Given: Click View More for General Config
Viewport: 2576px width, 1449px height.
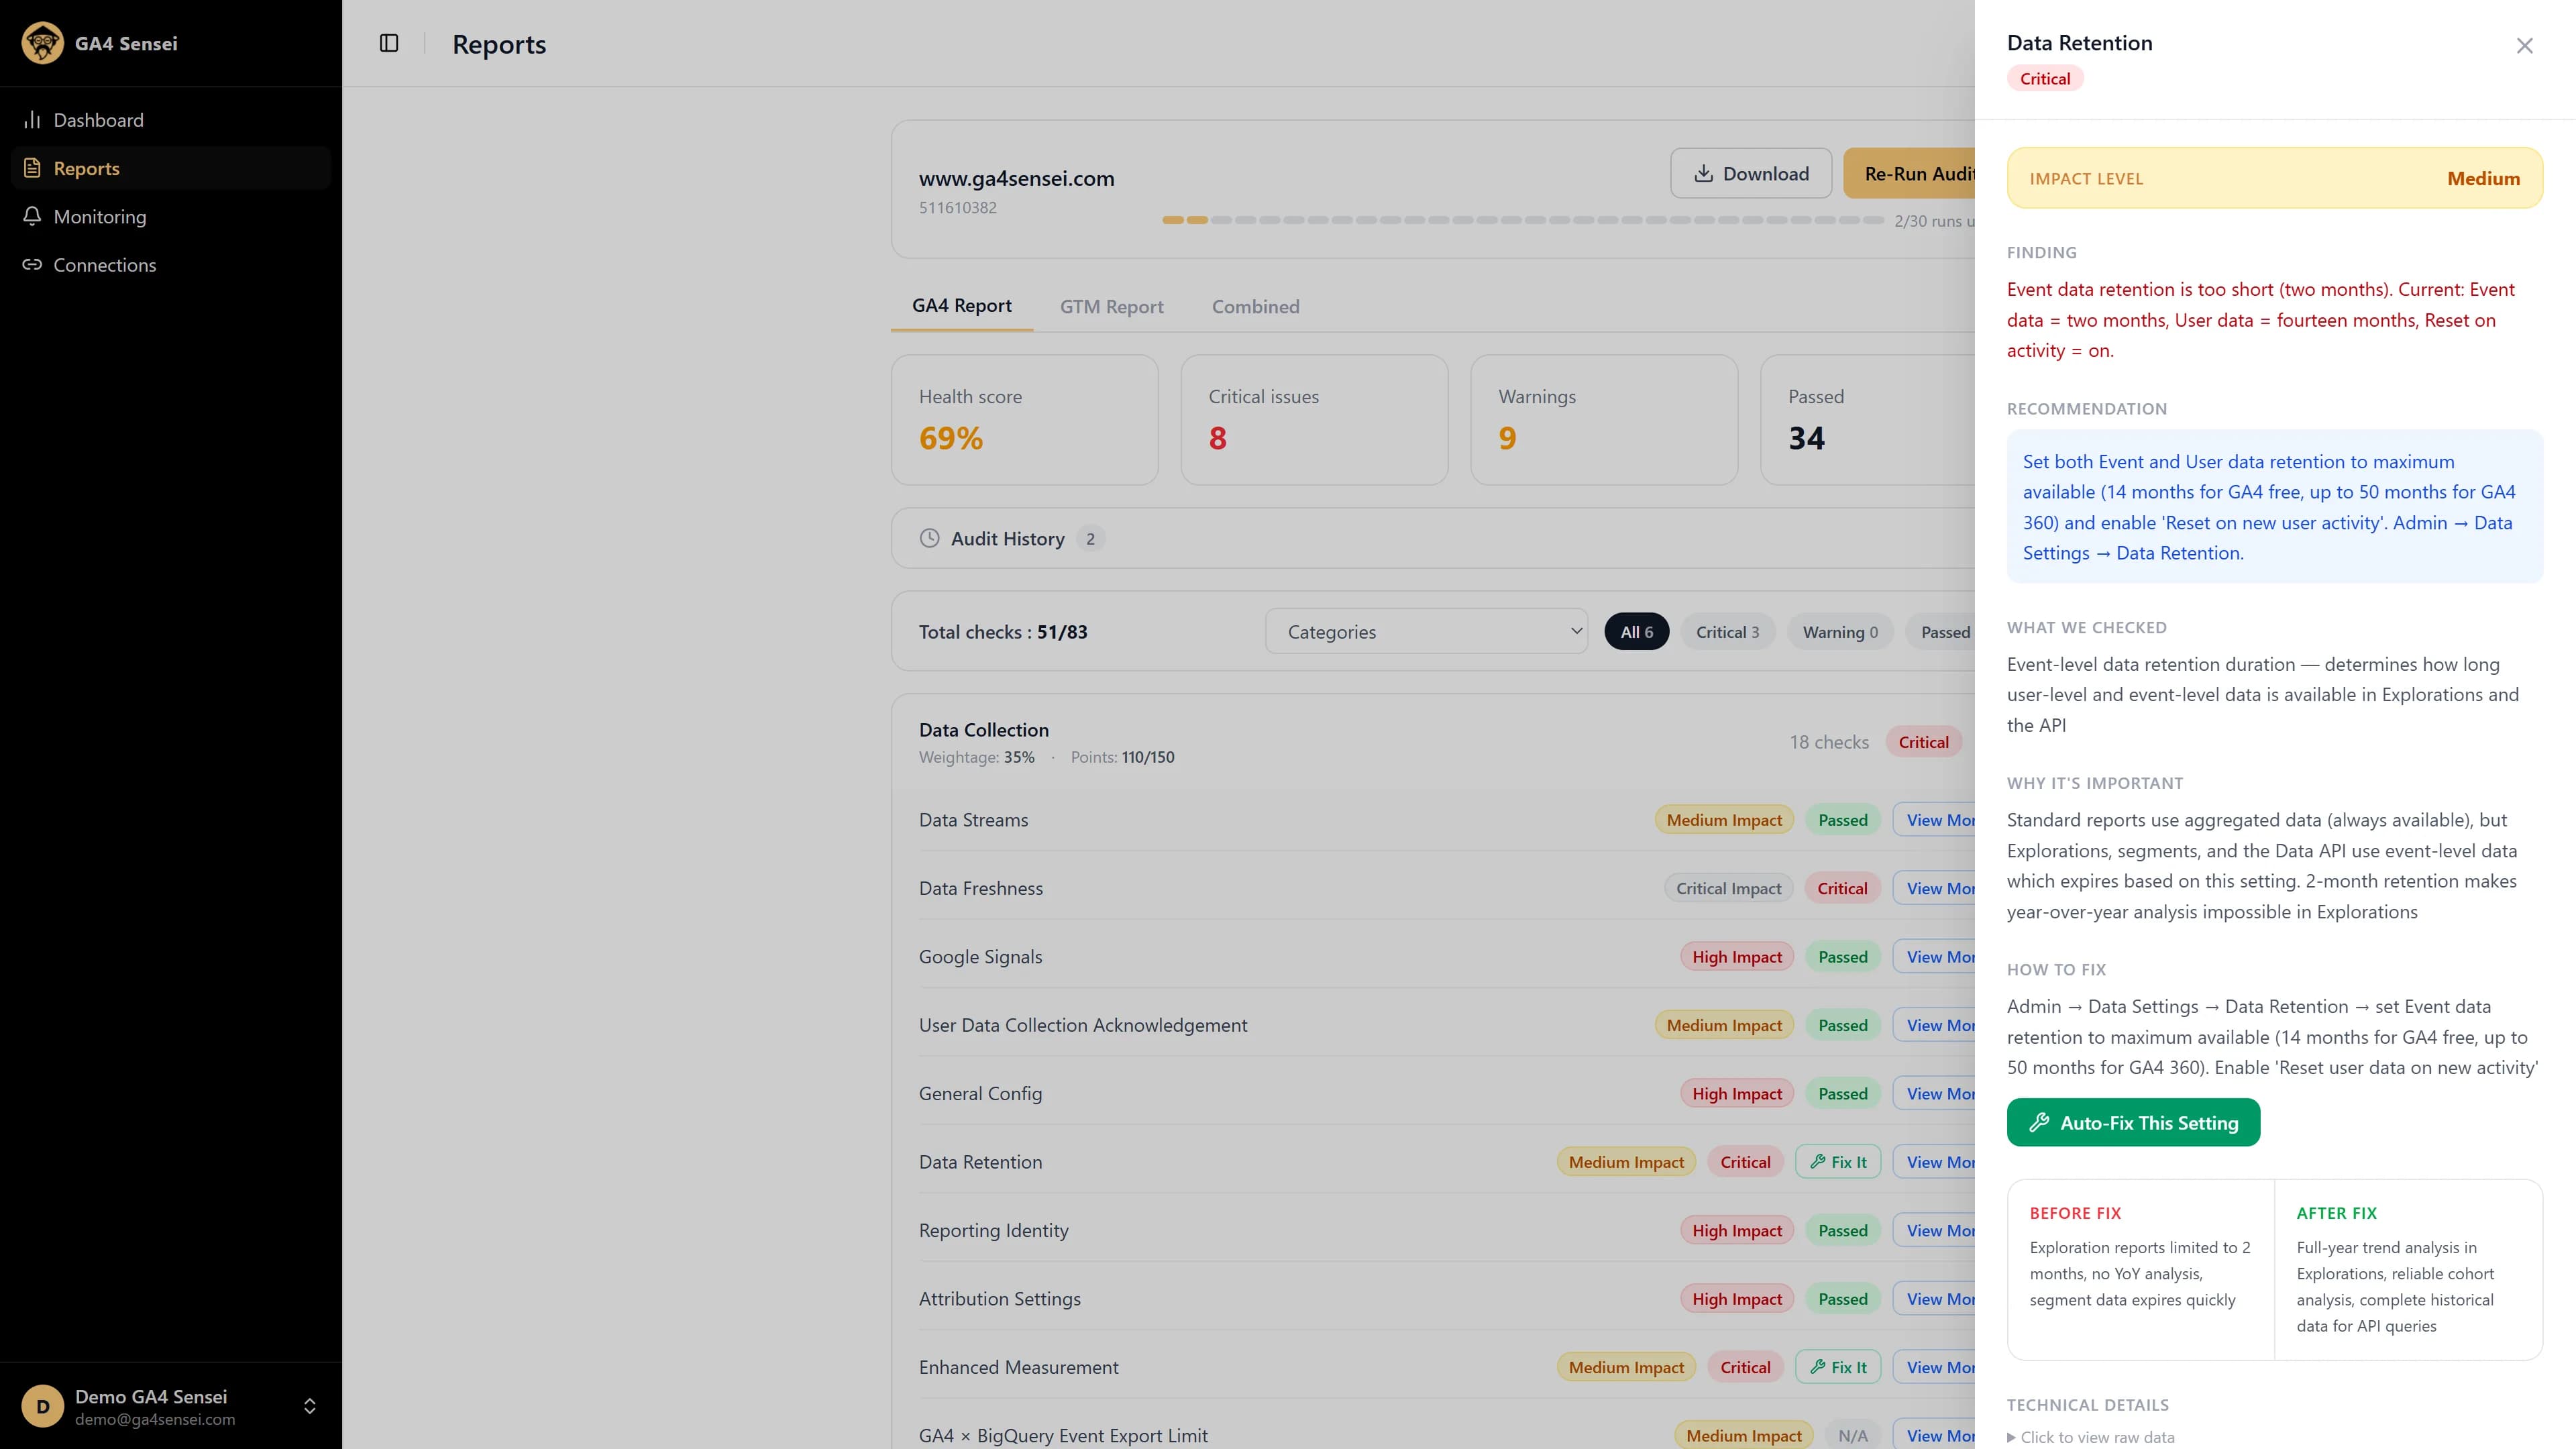Looking at the screenshot, I should pos(1935,1093).
